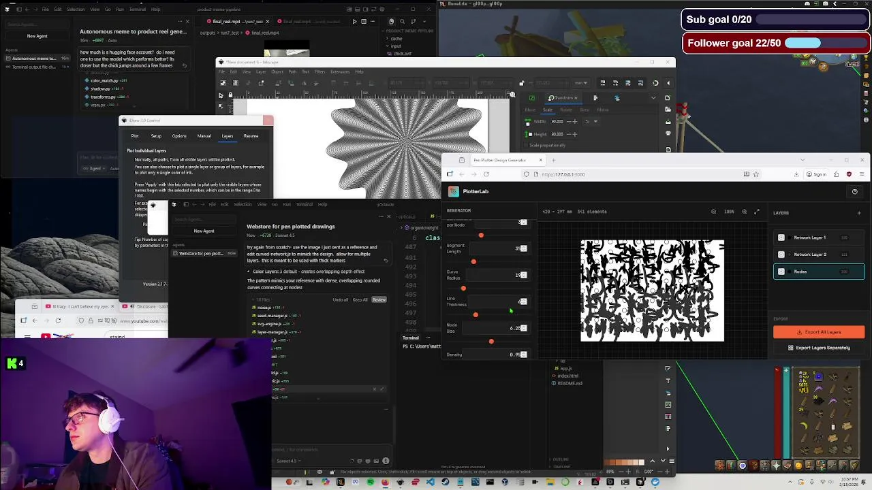The height and width of the screenshot is (490, 872).
Task: Open Spotify from the taskbar
Action: click(x=371, y=482)
